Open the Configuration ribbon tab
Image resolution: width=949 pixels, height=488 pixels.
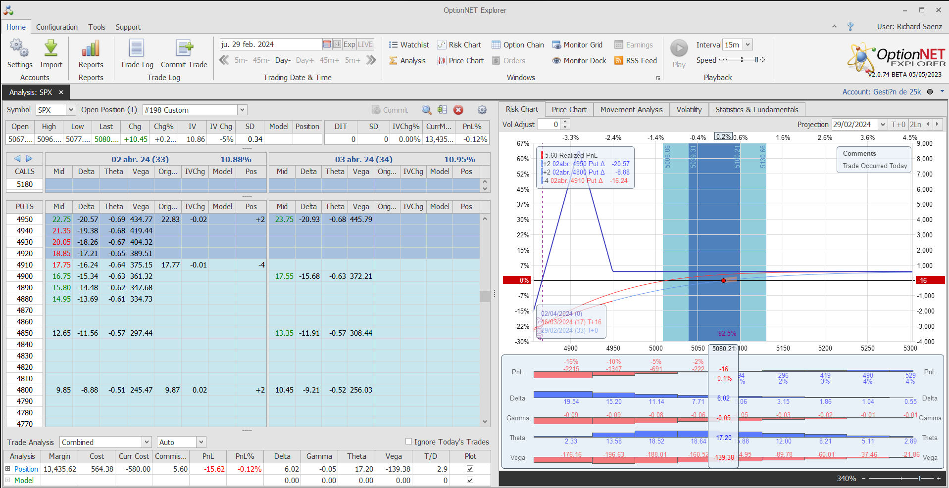tap(56, 27)
